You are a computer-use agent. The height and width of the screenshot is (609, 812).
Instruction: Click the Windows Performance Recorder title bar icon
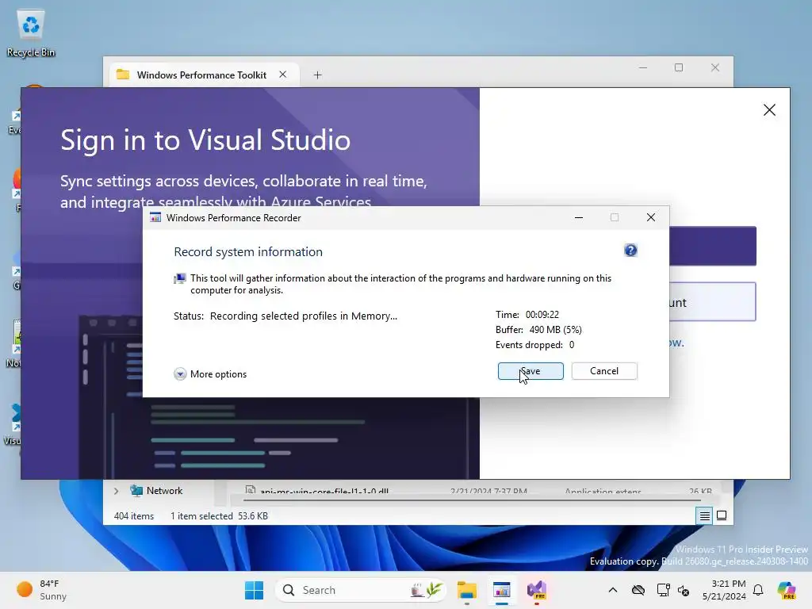[155, 217]
